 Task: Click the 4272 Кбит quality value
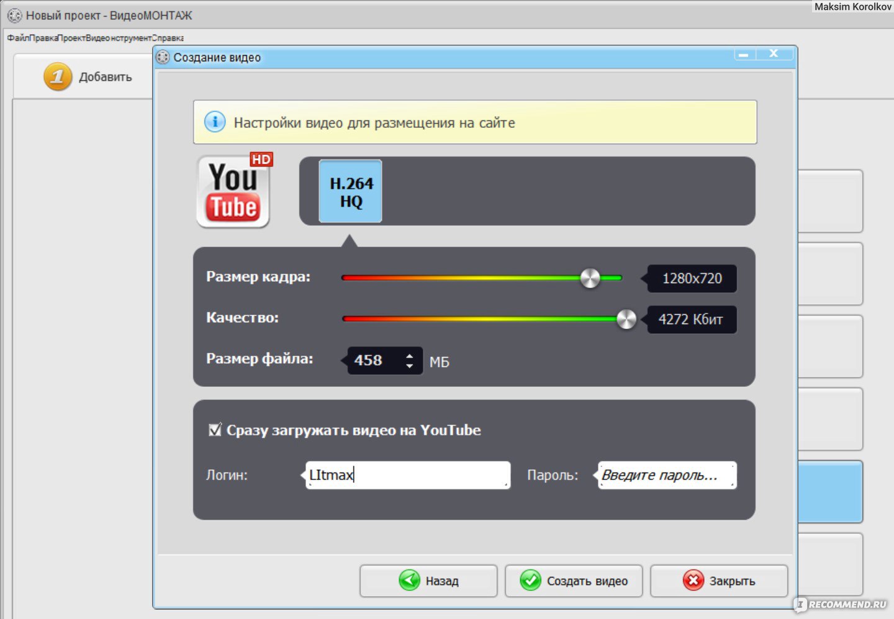click(692, 319)
